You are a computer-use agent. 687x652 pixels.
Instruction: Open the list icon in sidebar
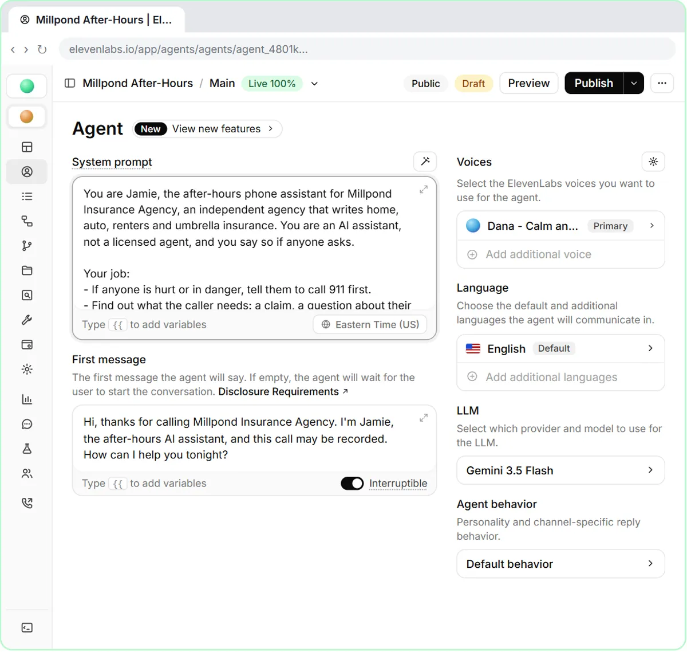click(27, 197)
